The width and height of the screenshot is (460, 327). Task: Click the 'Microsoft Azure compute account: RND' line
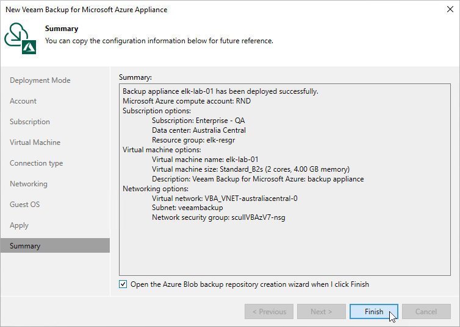coord(187,101)
